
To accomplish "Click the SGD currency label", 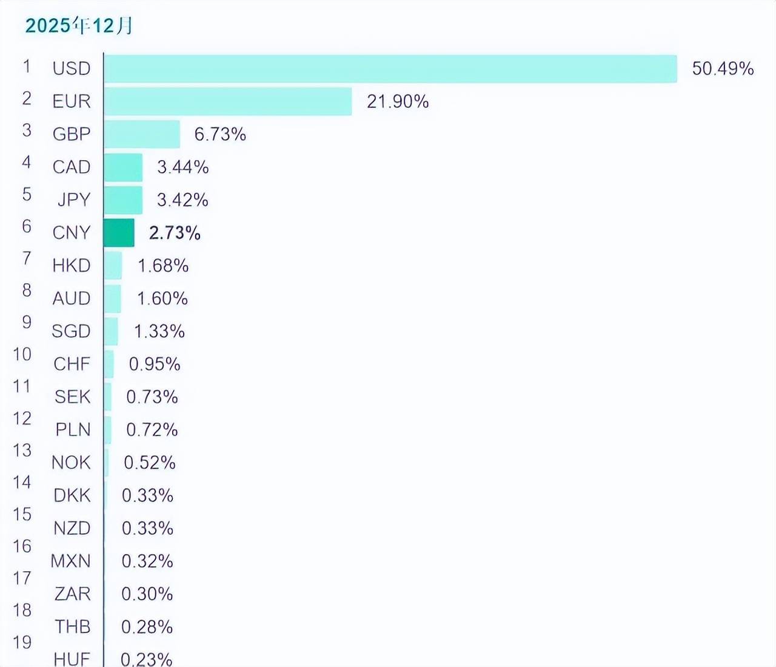I will (71, 331).
